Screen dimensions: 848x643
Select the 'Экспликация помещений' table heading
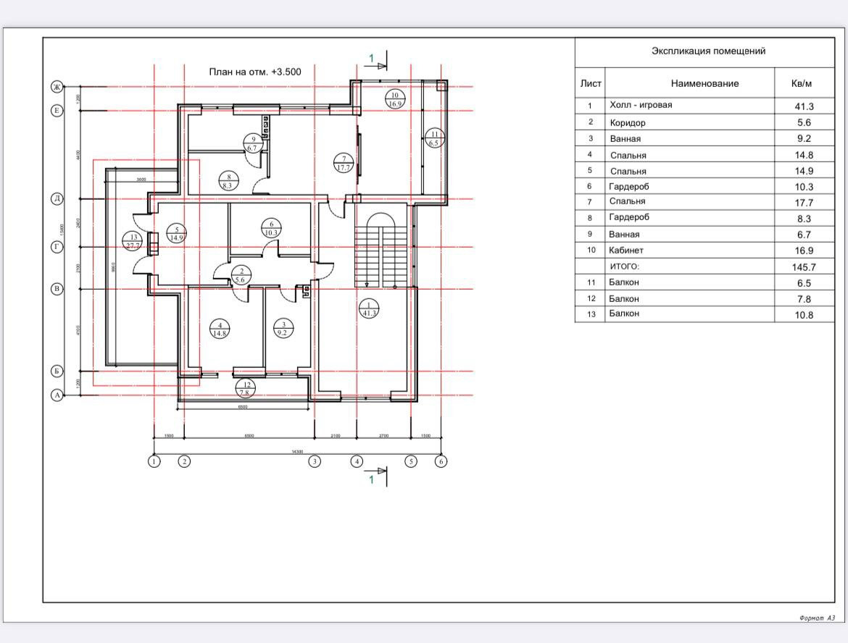point(707,51)
